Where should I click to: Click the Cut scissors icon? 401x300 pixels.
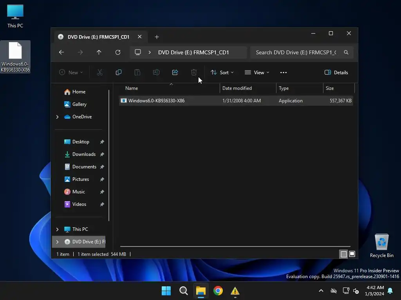tap(100, 72)
